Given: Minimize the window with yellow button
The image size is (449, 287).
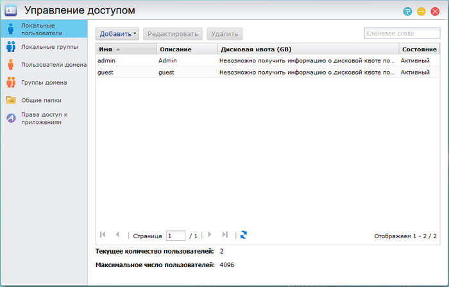Looking at the screenshot, I should point(421,12).
